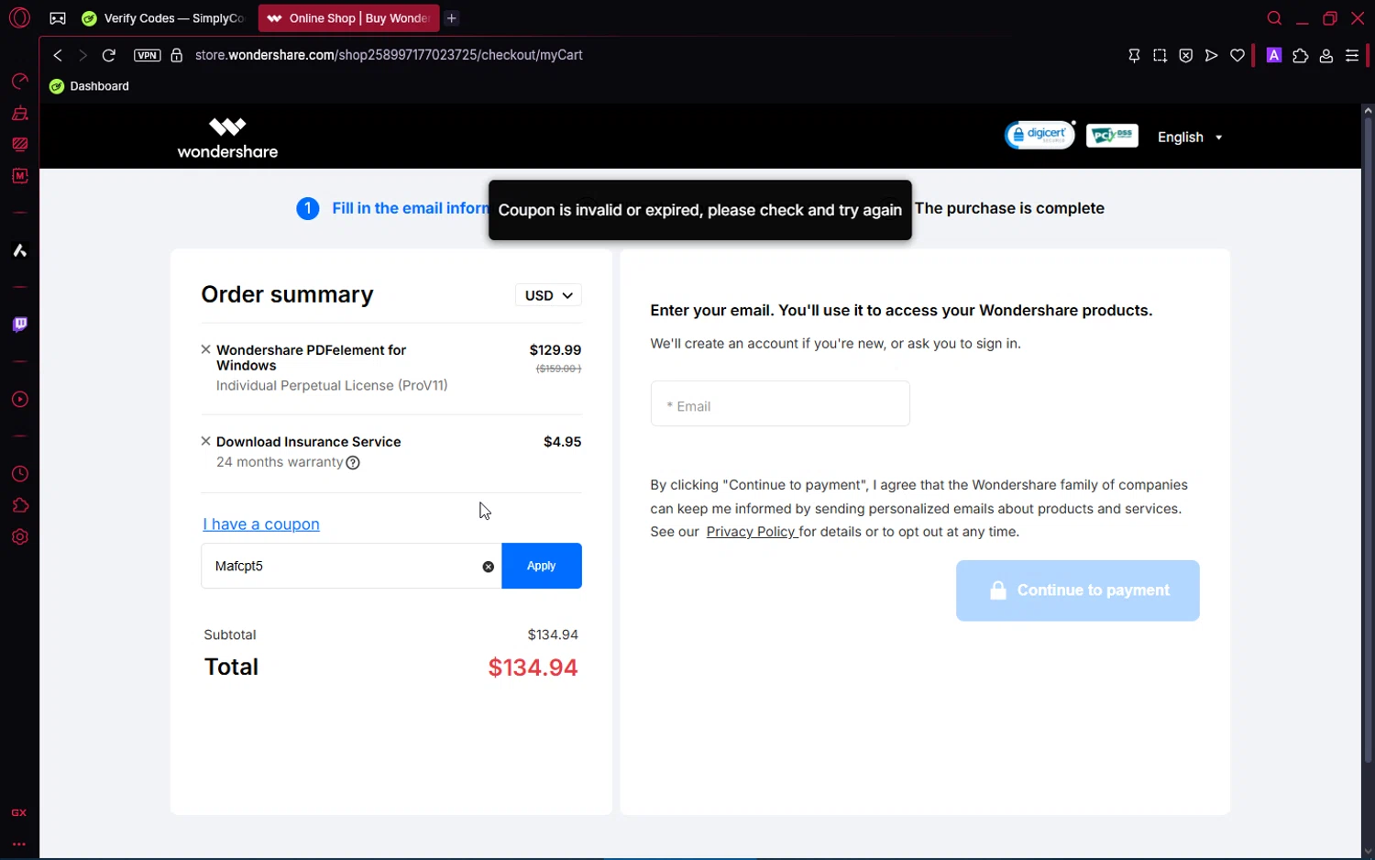The image size is (1375, 860).
Task: Open the English language dropdown
Action: (x=1190, y=137)
